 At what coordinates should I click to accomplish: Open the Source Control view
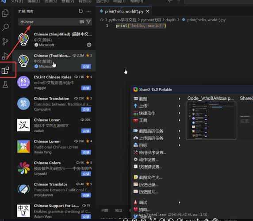click(5, 42)
